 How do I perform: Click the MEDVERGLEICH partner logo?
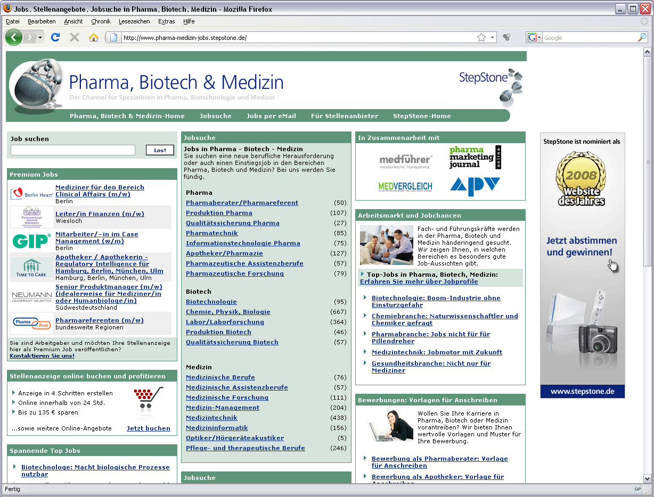coord(405,186)
